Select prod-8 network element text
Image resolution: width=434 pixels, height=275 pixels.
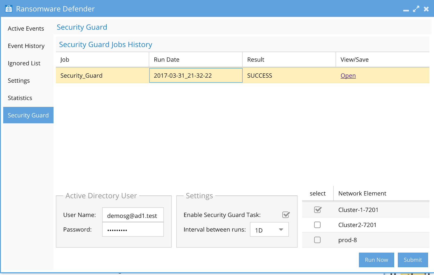347,240
